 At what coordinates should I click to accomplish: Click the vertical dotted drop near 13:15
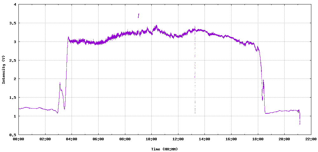coord(195,71)
